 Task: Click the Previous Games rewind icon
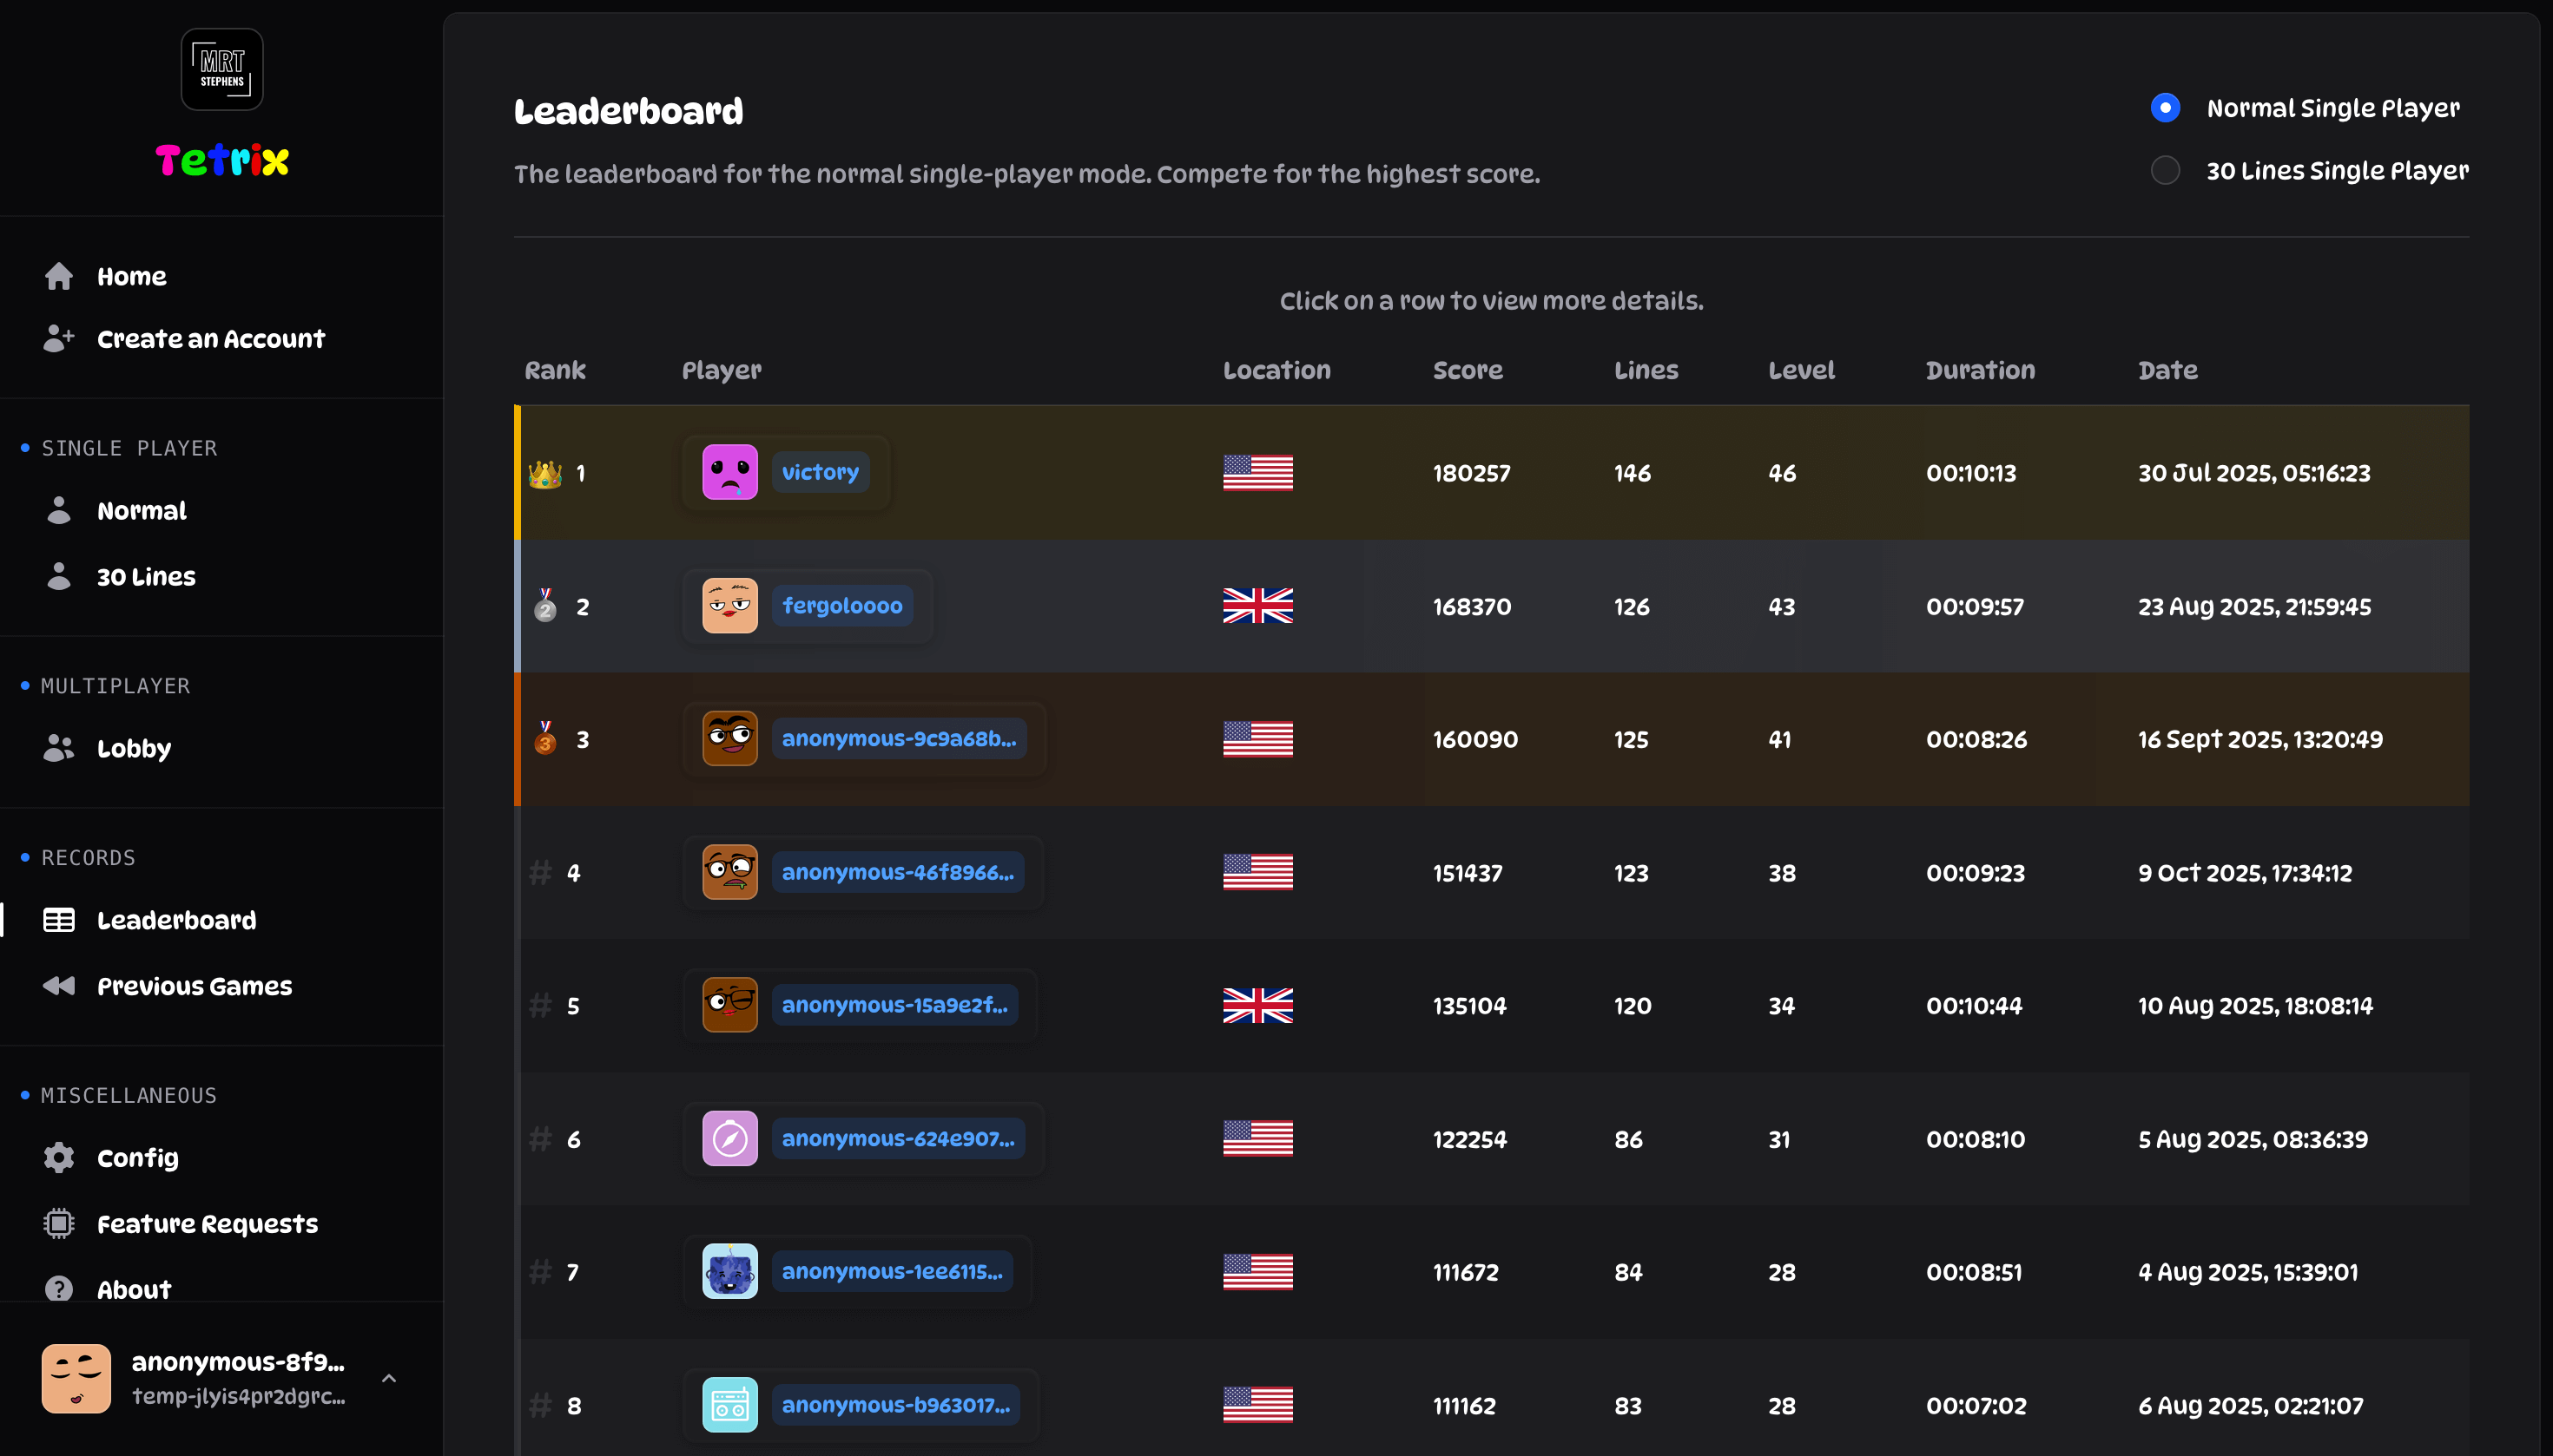[59, 985]
